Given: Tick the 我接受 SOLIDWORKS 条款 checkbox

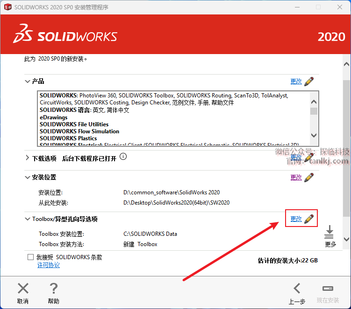Looking at the screenshot, I should (x=30, y=257).
